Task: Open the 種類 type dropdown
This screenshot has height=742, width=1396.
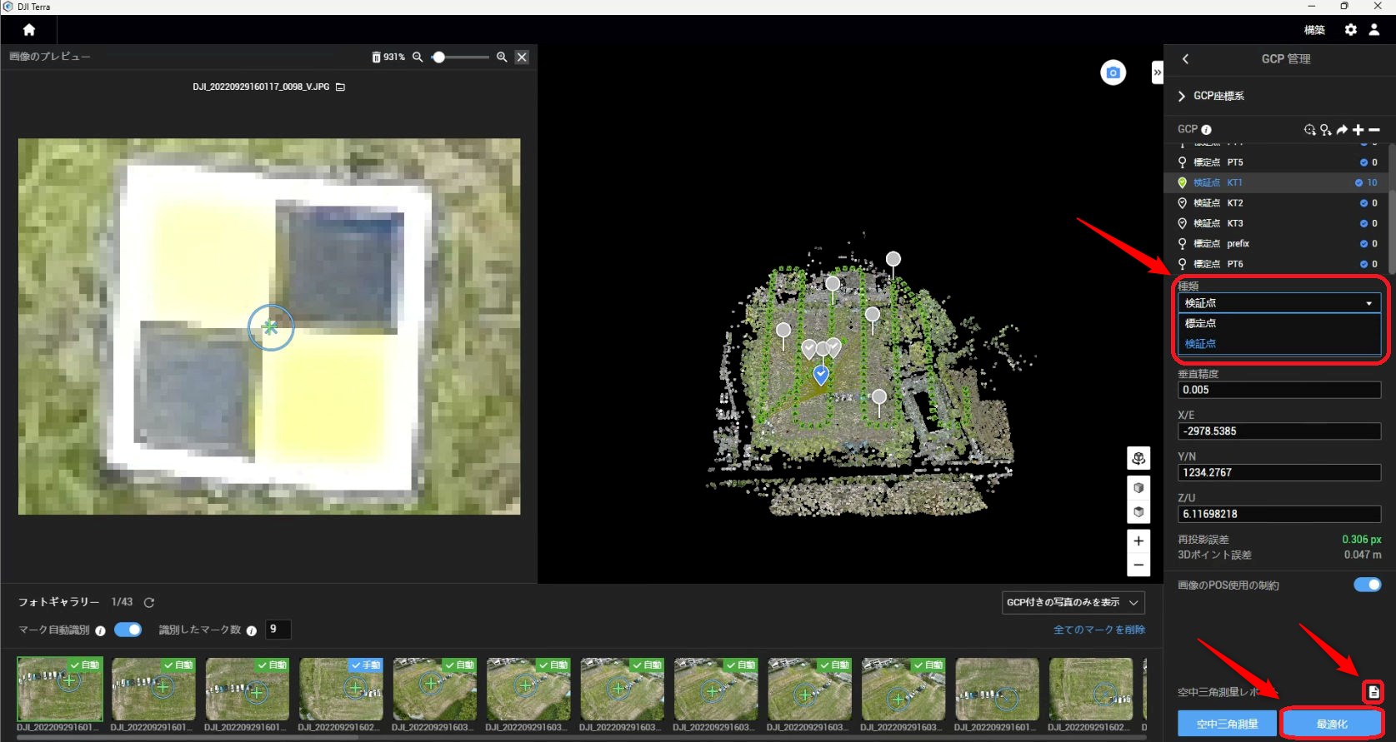Action: pyautogui.click(x=1278, y=303)
